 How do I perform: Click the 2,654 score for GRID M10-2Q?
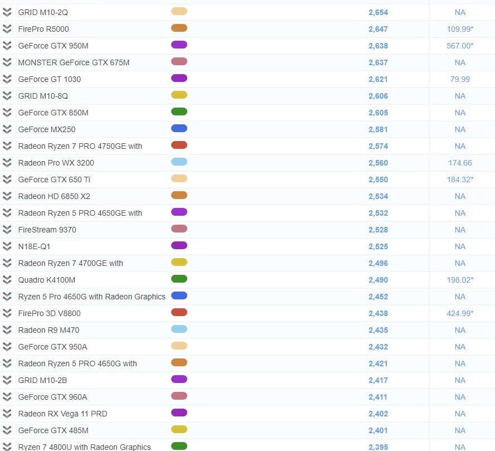tap(378, 12)
